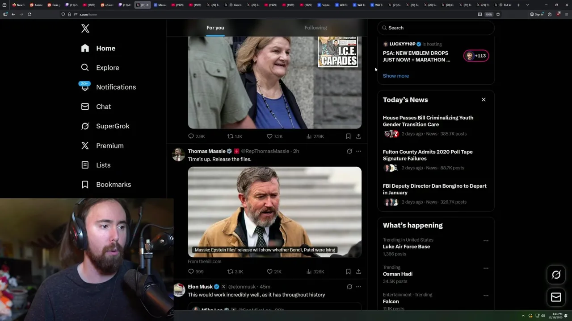This screenshot has height=321, width=572.
Task: Open more options for Luke Air Force Base trend
Action: [x=486, y=241]
